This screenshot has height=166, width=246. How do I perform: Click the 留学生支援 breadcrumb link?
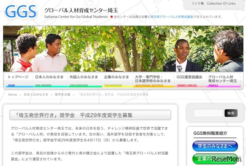[x=62, y=95]
